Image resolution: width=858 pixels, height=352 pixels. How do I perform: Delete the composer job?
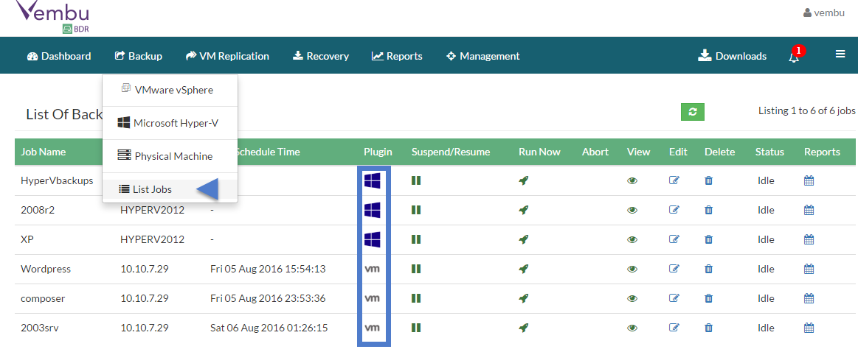click(x=709, y=298)
